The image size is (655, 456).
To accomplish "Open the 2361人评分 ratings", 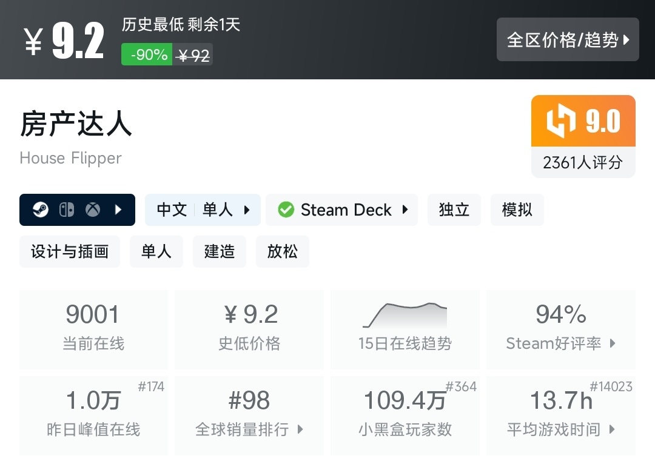I will click(583, 162).
